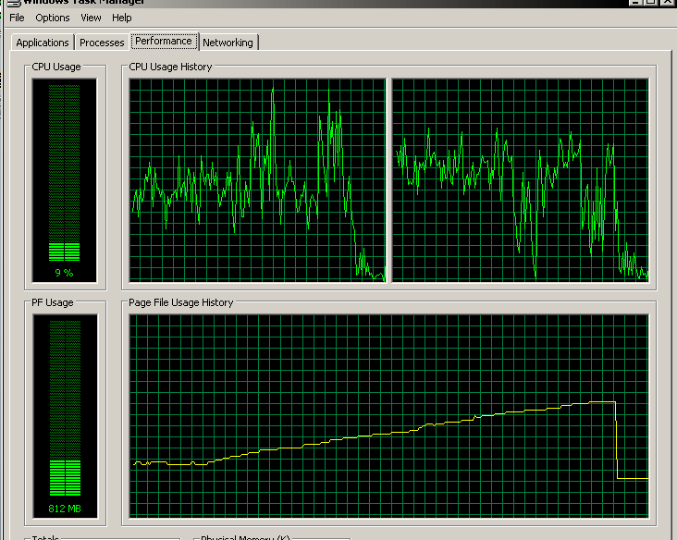
Task: Click the CPU Usage meter gauge
Action: (x=65, y=180)
